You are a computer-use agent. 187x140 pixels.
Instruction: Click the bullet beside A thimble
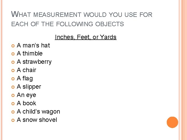click(x=13, y=54)
